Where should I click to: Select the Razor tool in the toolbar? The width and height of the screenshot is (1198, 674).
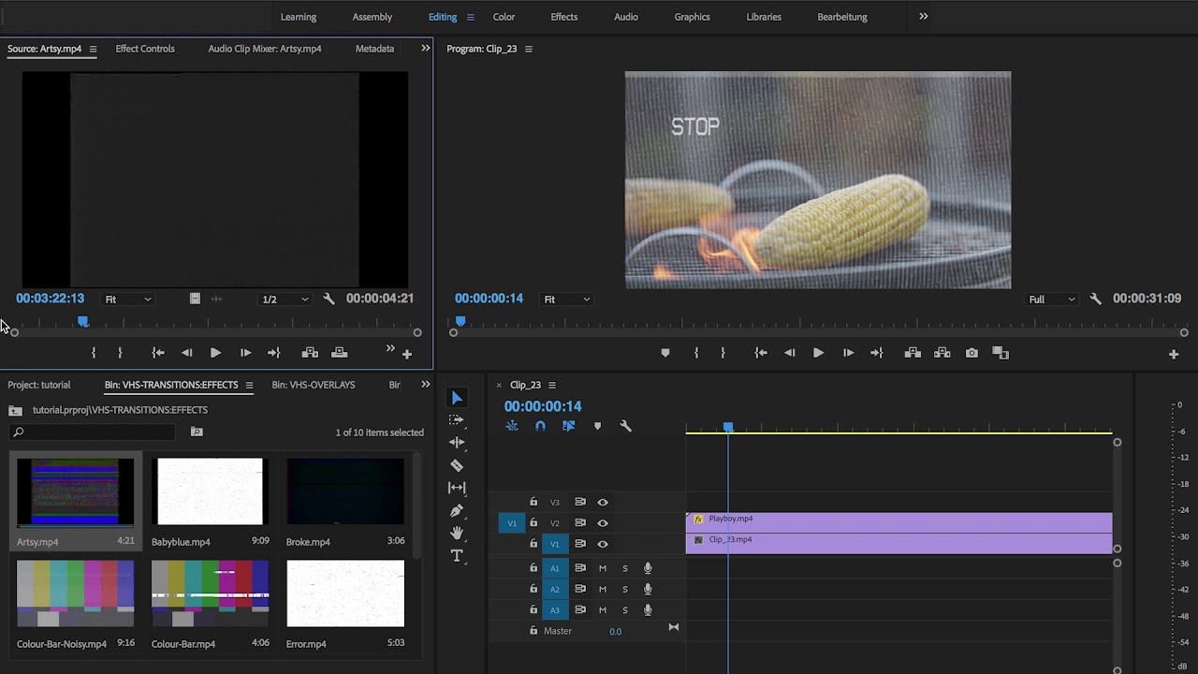[457, 465]
